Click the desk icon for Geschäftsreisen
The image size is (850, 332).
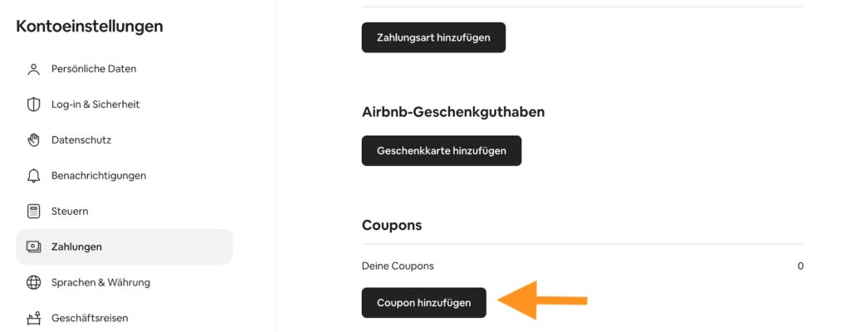click(34, 318)
